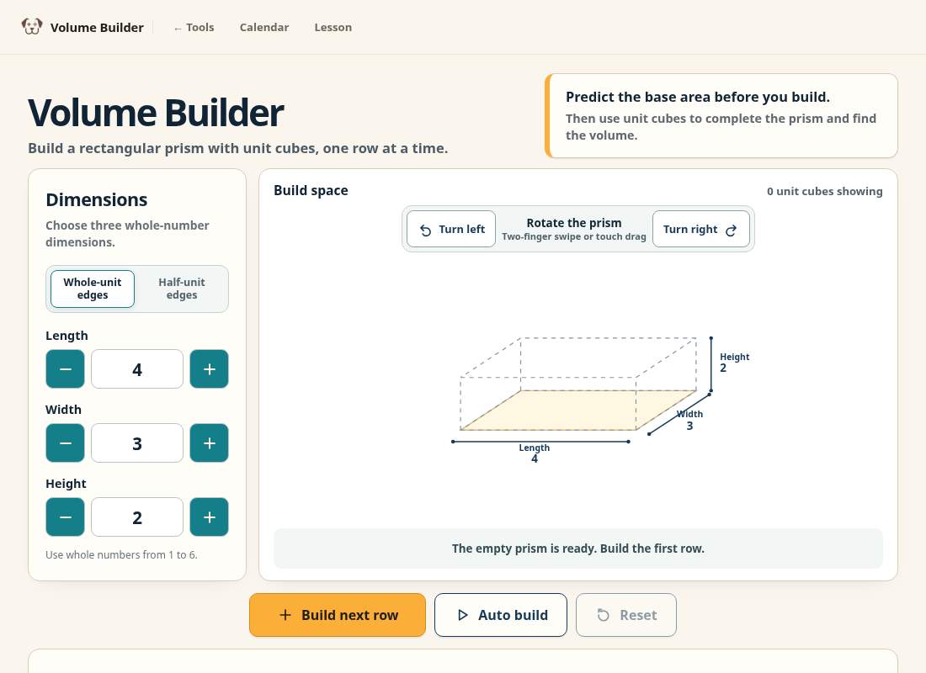Click 'Choose three whole-number dimensions' text
This screenshot has height=673, width=926.
coord(128,234)
